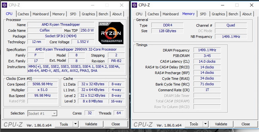The image size is (259, 132).
Task: Open About tab in left CPU-Z window
Action: point(117,14)
